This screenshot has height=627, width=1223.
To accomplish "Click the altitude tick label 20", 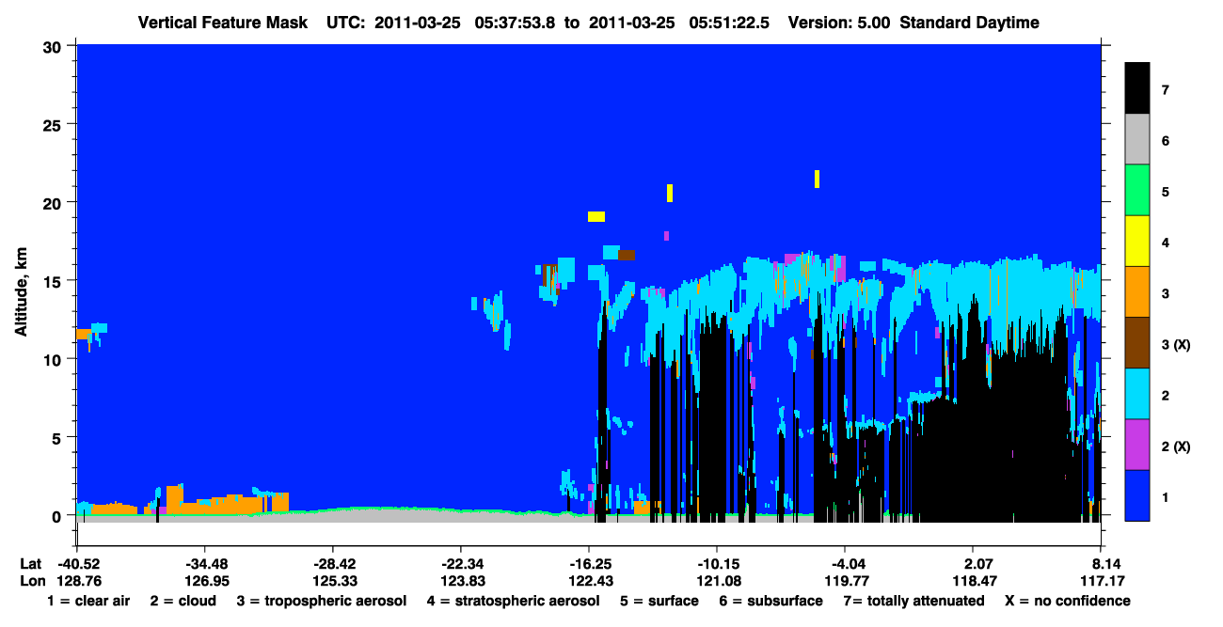I will coord(54,202).
